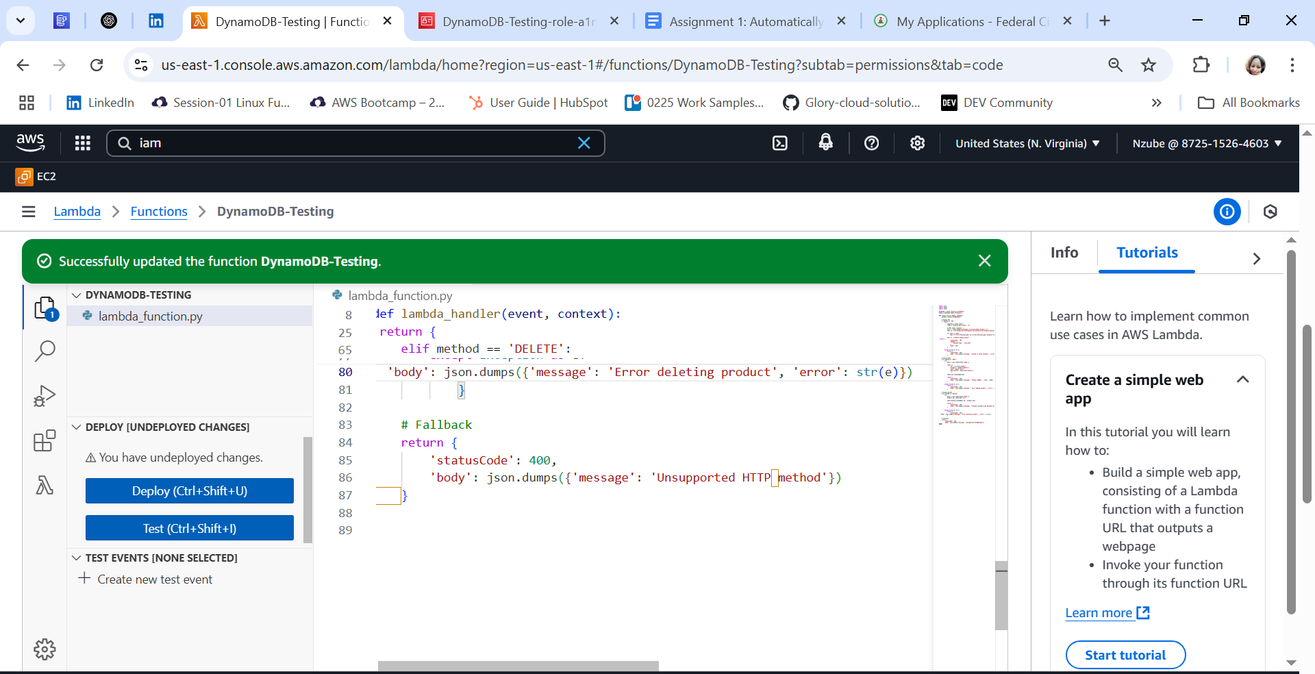This screenshot has height=674, width=1315.
Task: Open the Learn more link
Action: pyautogui.click(x=1107, y=613)
